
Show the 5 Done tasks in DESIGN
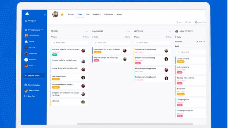pos(86,37)
